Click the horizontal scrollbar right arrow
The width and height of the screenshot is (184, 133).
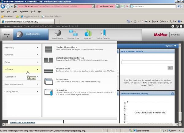coord(177,125)
